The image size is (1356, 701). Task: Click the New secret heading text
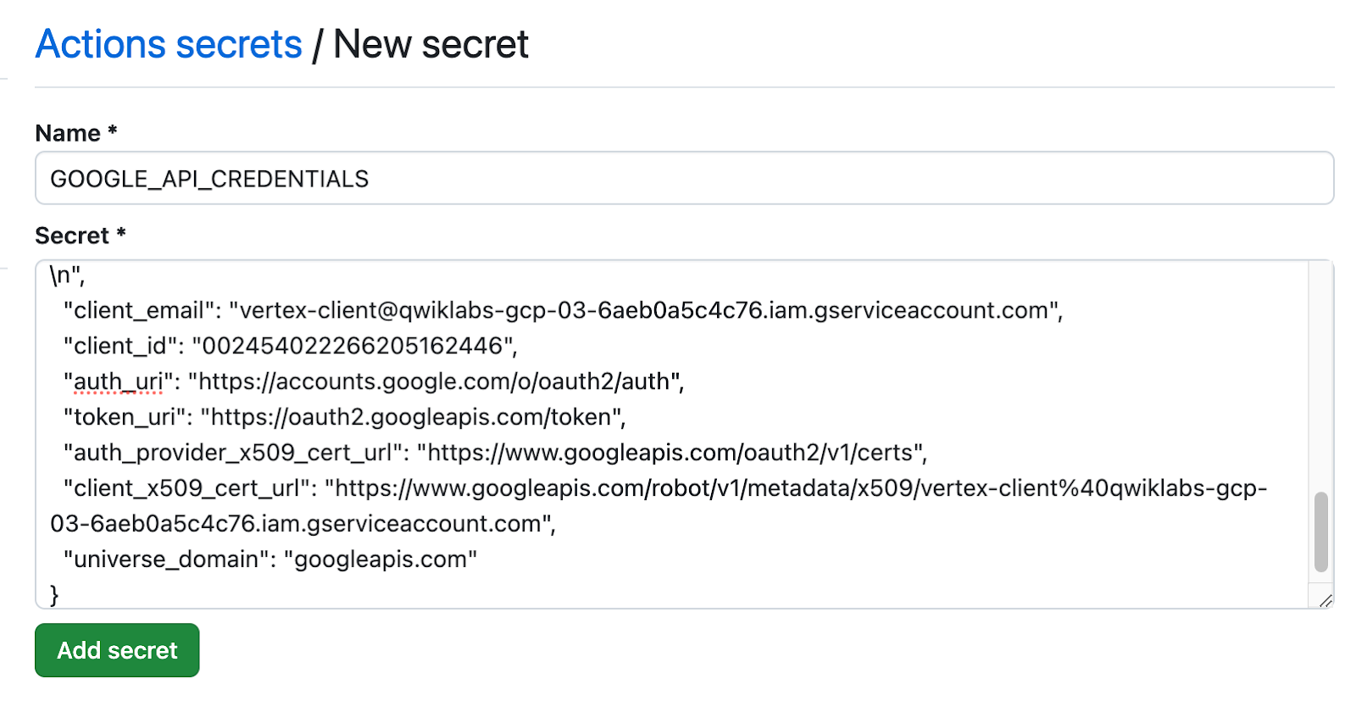[x=431, y=44]
